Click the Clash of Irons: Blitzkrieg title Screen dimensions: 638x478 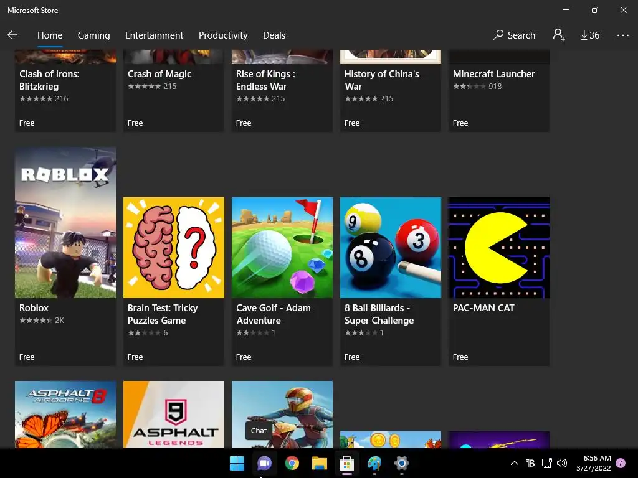click(49, 80)
